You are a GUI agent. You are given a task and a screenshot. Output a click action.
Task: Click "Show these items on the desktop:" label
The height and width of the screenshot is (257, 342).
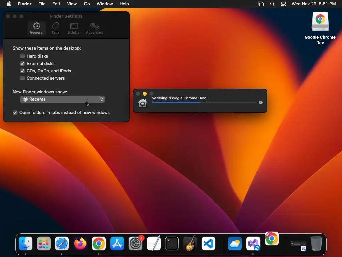point(47,48)
